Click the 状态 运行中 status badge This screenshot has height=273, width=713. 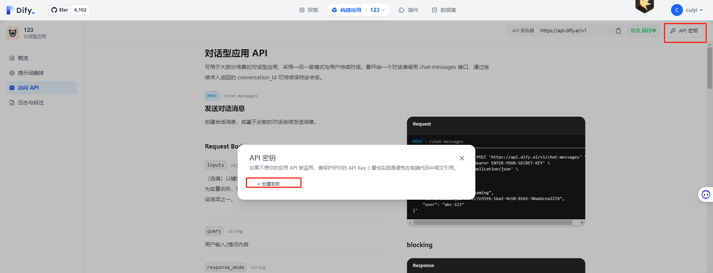coord(643,31)
